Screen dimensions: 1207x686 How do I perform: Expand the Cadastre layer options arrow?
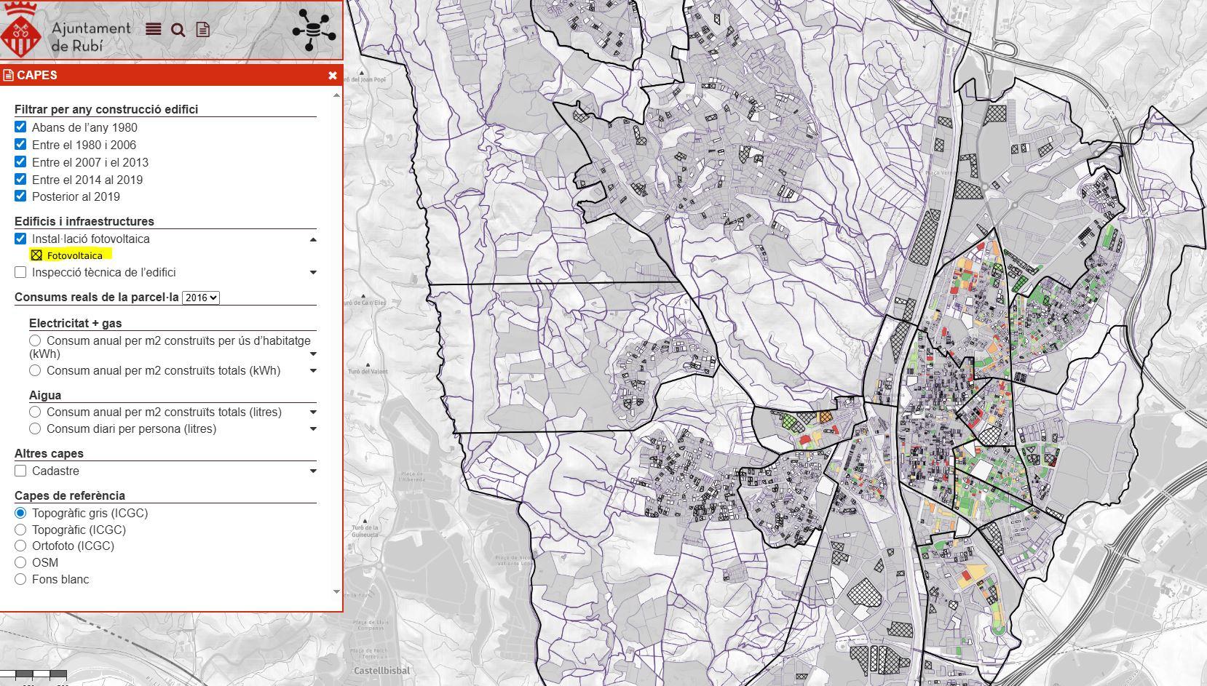pos(313,471)
